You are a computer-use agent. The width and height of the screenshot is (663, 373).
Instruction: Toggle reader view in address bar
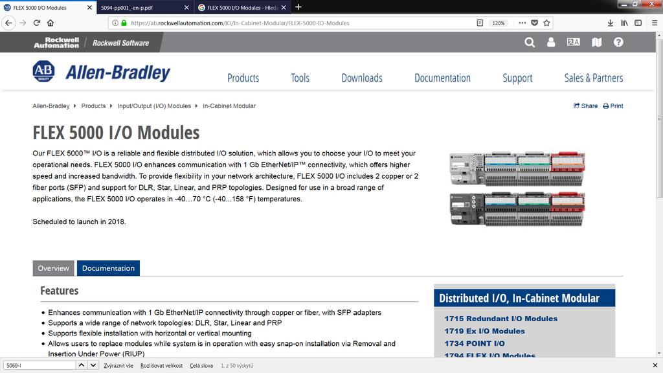coord(480,23)
